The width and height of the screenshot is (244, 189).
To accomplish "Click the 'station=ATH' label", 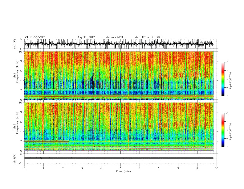I will pos(114,37).
